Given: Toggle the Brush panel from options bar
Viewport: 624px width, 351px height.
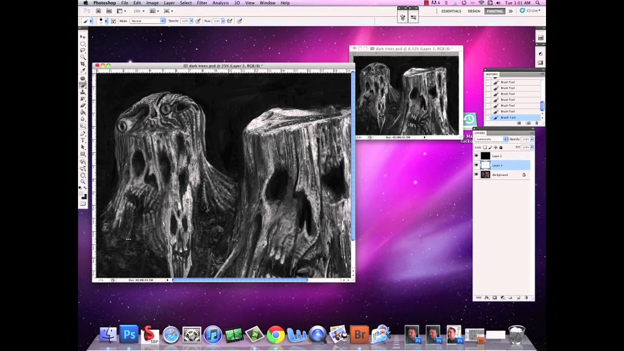Looking at the screenshot, I should tap(114, 21).
